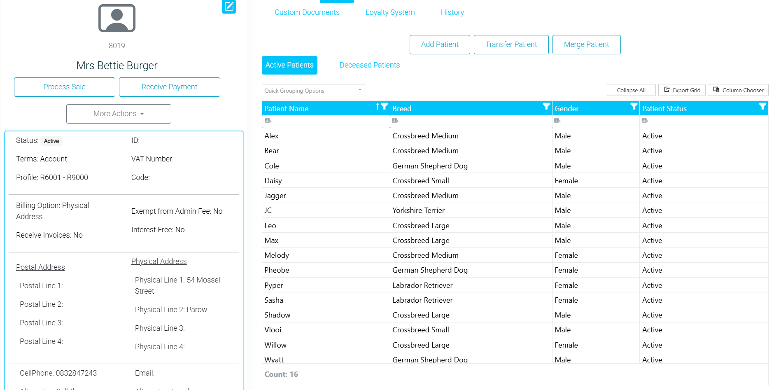Open the Patient Name column filter icon
This screenshot has width=774, height=390.
pyautogui.click(x=384, y=106)
